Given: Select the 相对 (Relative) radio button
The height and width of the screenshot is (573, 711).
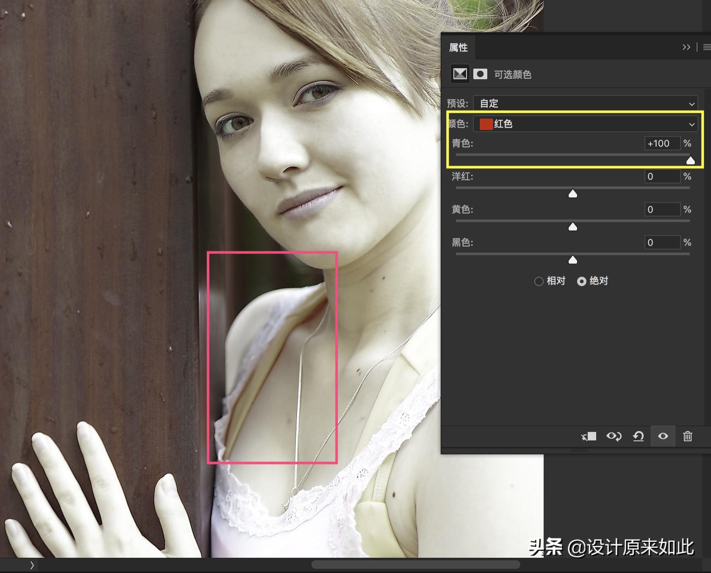Looking at the screenshot, I should point(539,281).
